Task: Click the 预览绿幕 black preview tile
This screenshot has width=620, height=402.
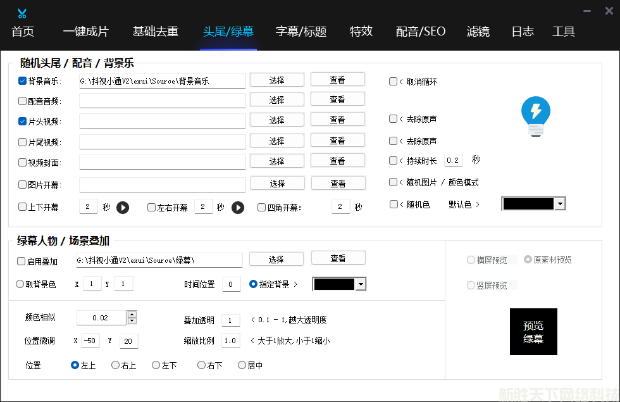Action: point(533,332)
